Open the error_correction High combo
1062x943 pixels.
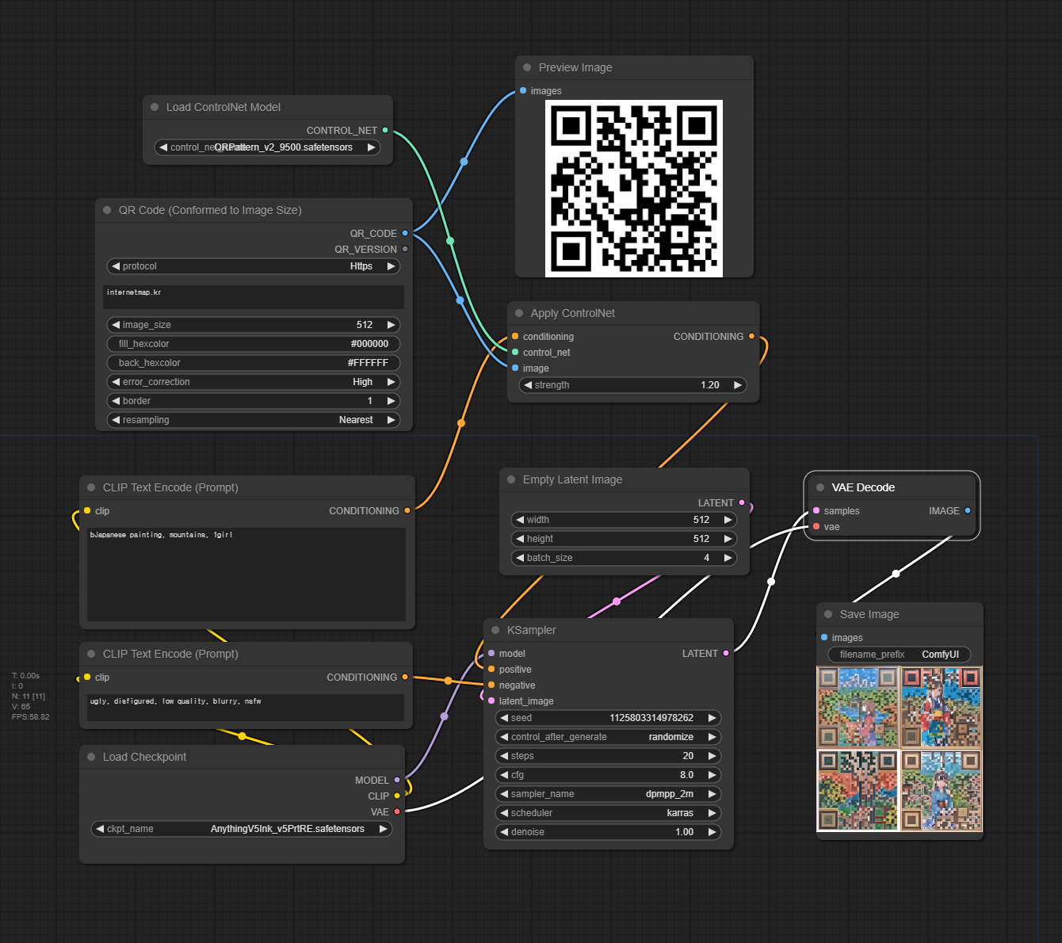click(254, 382)
